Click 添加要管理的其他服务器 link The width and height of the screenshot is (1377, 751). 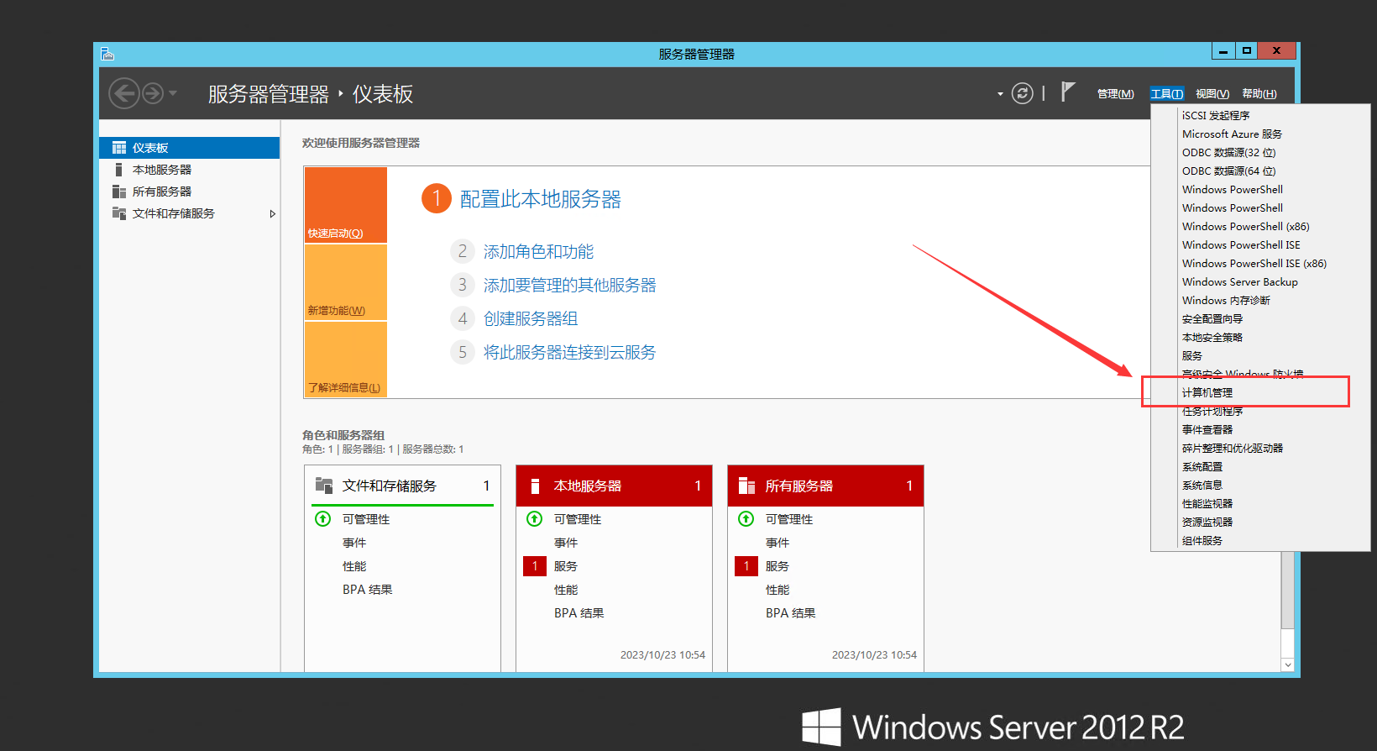click(569, 285)
